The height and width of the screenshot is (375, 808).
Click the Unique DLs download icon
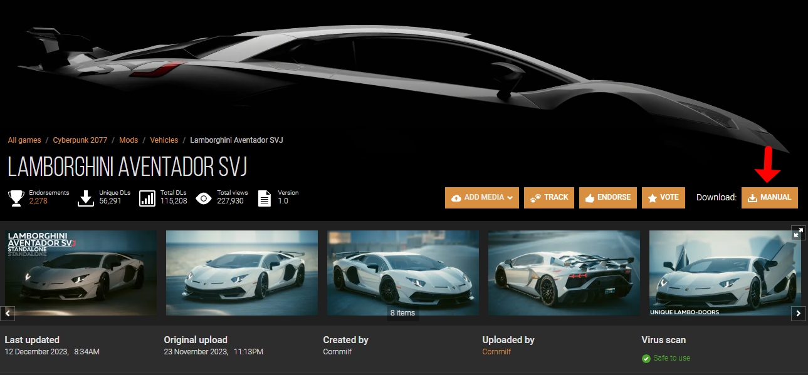click(x=86, y=198)
